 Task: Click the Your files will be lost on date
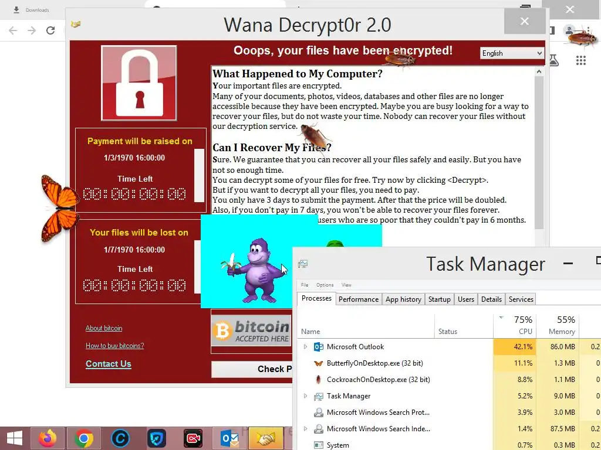[x=134, y=250]
